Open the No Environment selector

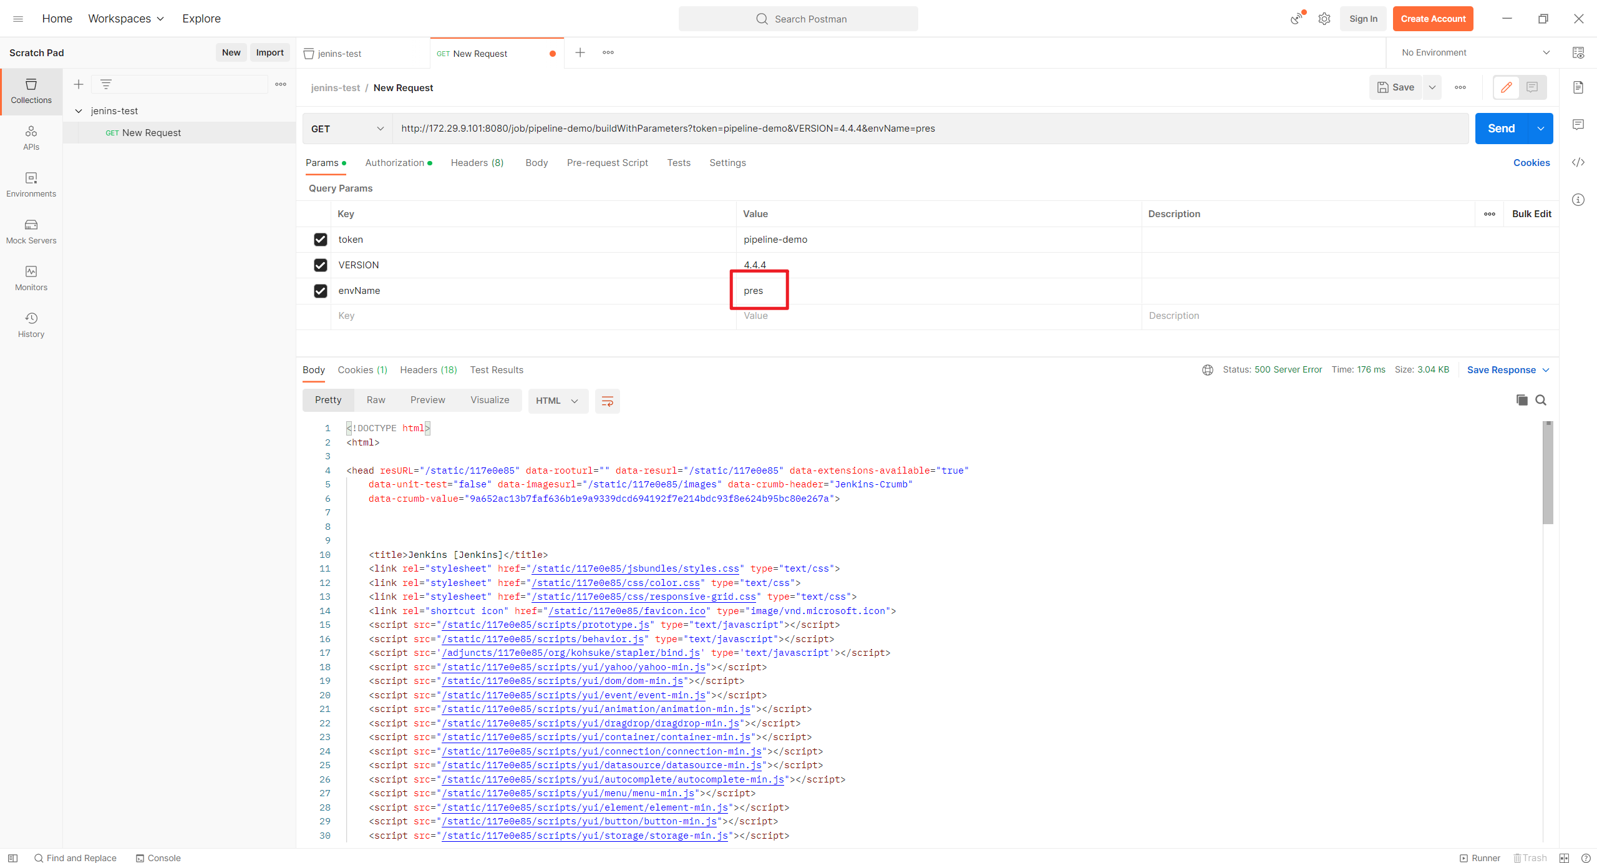pyautogui.click(x=1475, y=52)
